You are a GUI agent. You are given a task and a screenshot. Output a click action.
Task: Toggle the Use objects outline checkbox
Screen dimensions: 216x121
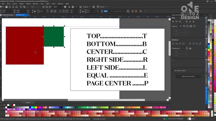pos(173,71)
